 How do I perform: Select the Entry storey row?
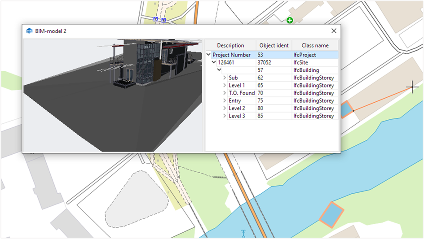(235, 101)
